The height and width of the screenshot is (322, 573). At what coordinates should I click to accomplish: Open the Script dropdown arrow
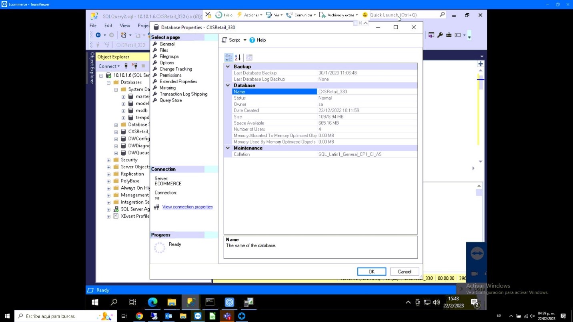point(245,40)
